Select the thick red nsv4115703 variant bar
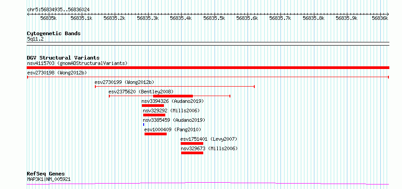Image resolution: width=402 pixels, height=189 pixels. (208, 68)
